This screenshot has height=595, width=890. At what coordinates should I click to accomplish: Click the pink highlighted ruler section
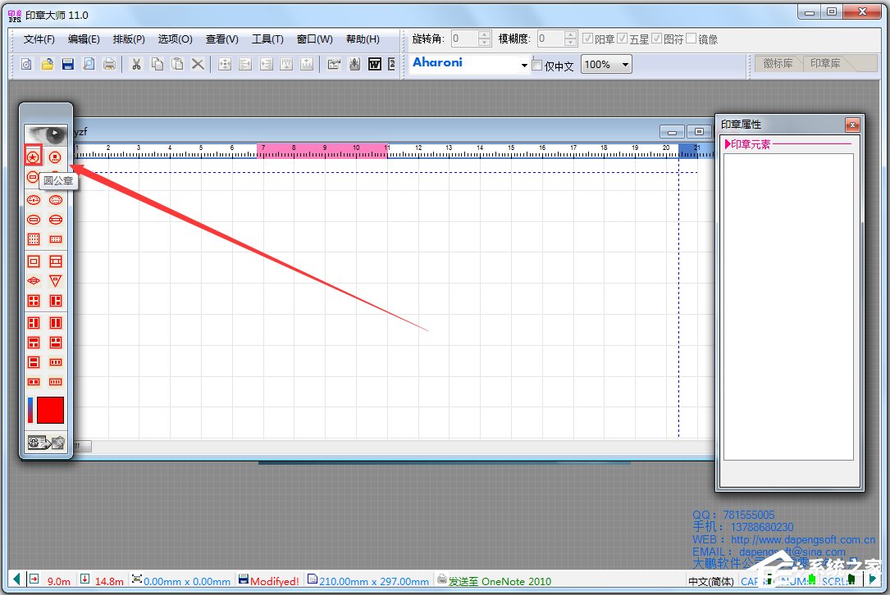(x=322, y=151)
